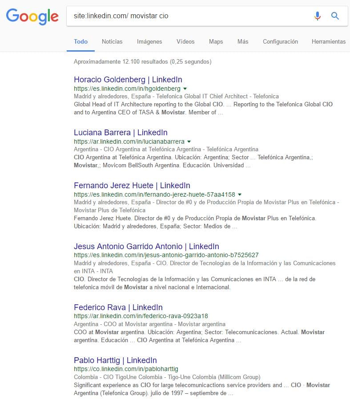Click the federico-rava-0923a18 URL text
This screenshot has width=350, height=404.
pos(141,316)
